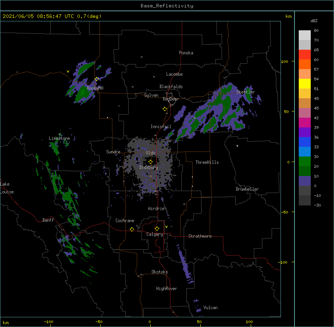Click the Cochrane city label
334x327 pixels.
[125, 221]
